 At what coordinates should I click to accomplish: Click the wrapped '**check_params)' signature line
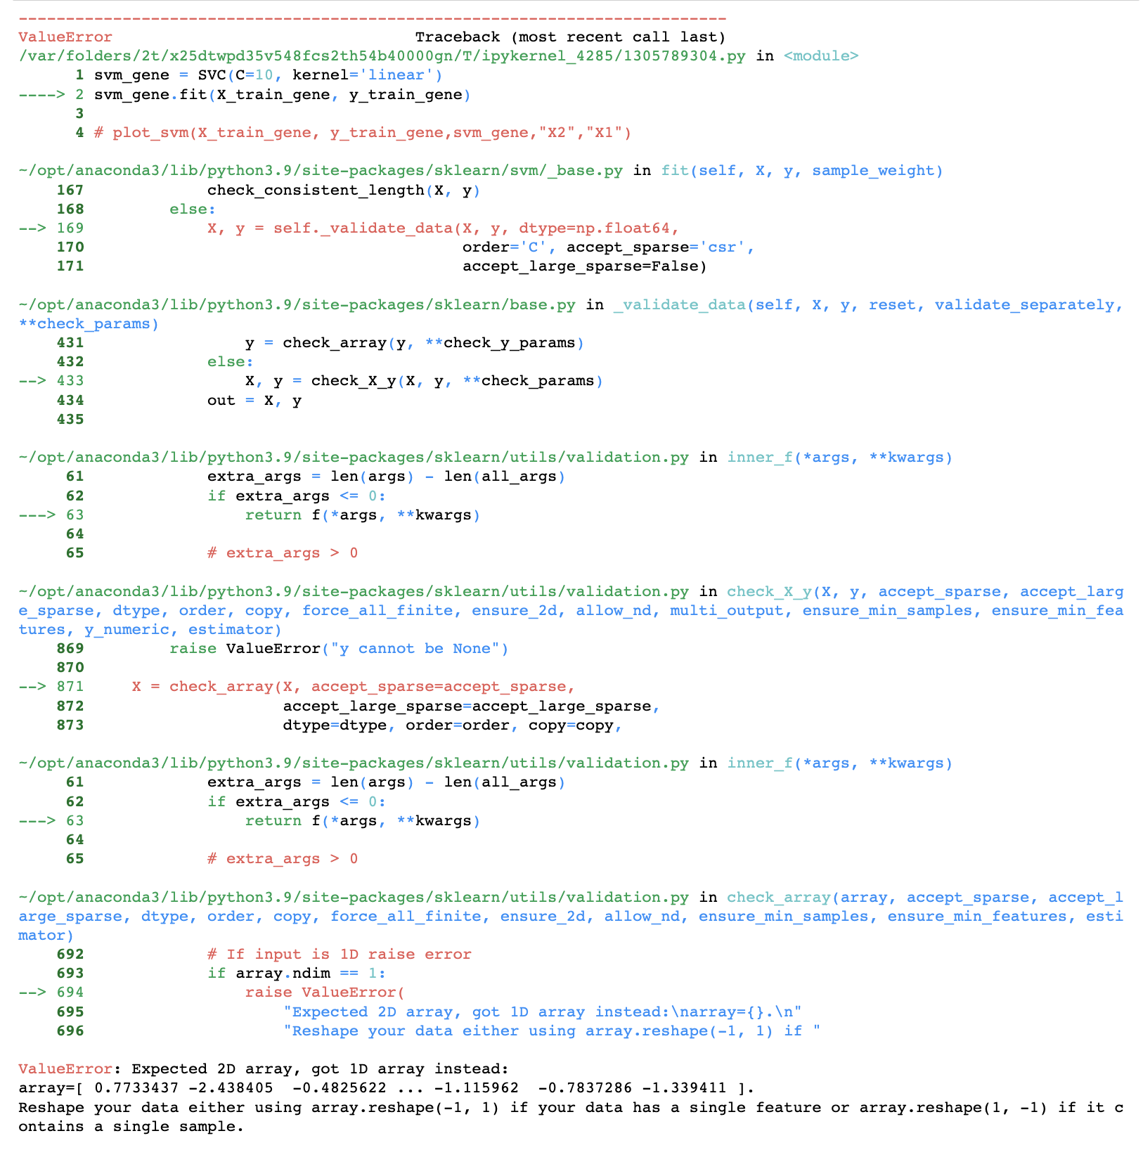[x=89, y=324]
